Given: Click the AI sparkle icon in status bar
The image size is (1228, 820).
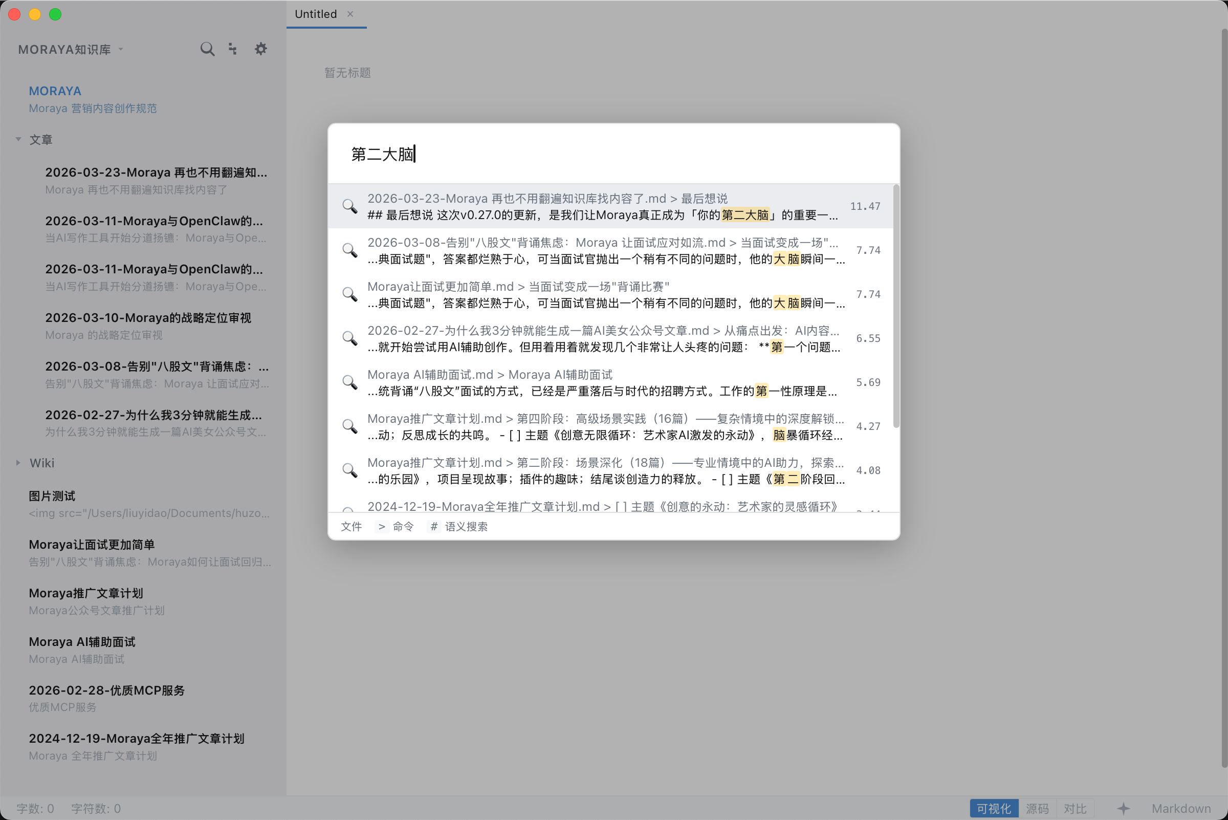Looking at the screenshot, I should coord(1123,809).
